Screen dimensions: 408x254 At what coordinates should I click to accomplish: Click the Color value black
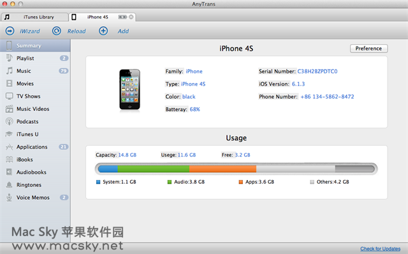189,96
